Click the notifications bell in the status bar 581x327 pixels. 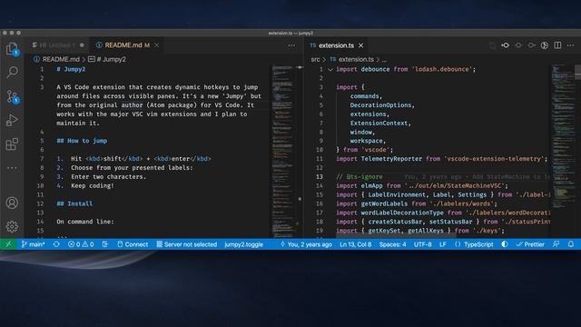click(571, 244)
